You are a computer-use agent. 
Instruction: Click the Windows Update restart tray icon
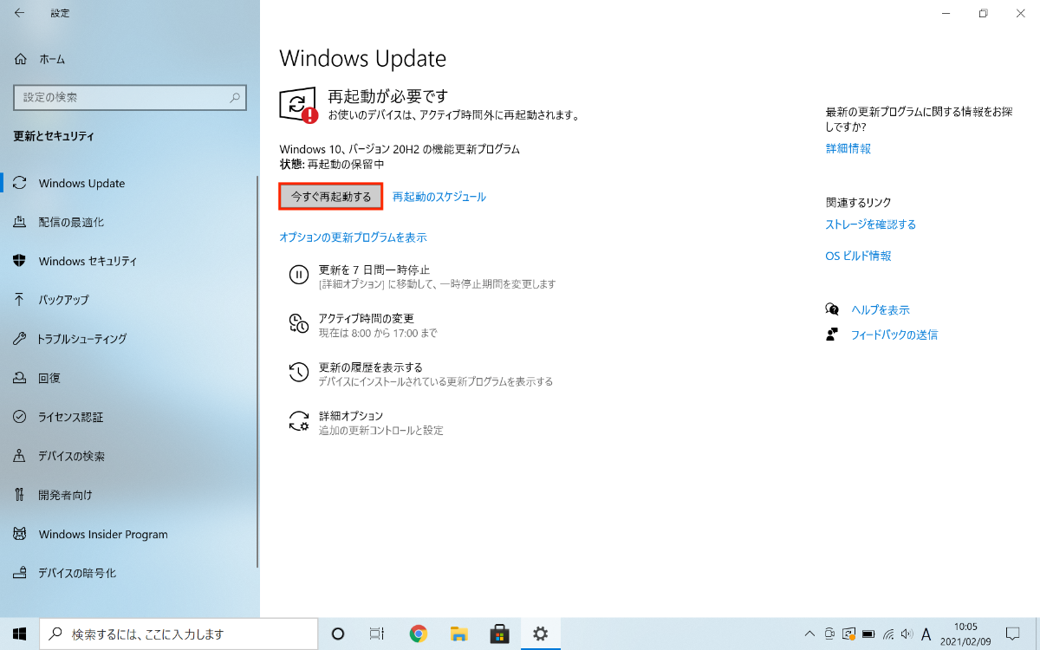coord(849,634)
